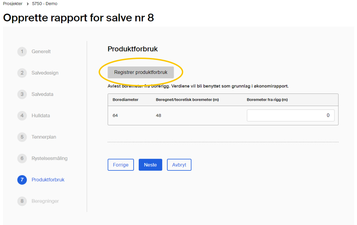The image size is (357, 225).
Task: Cancel the report with Avbryt
Action: pyautogui.click(x=179, y=165)
